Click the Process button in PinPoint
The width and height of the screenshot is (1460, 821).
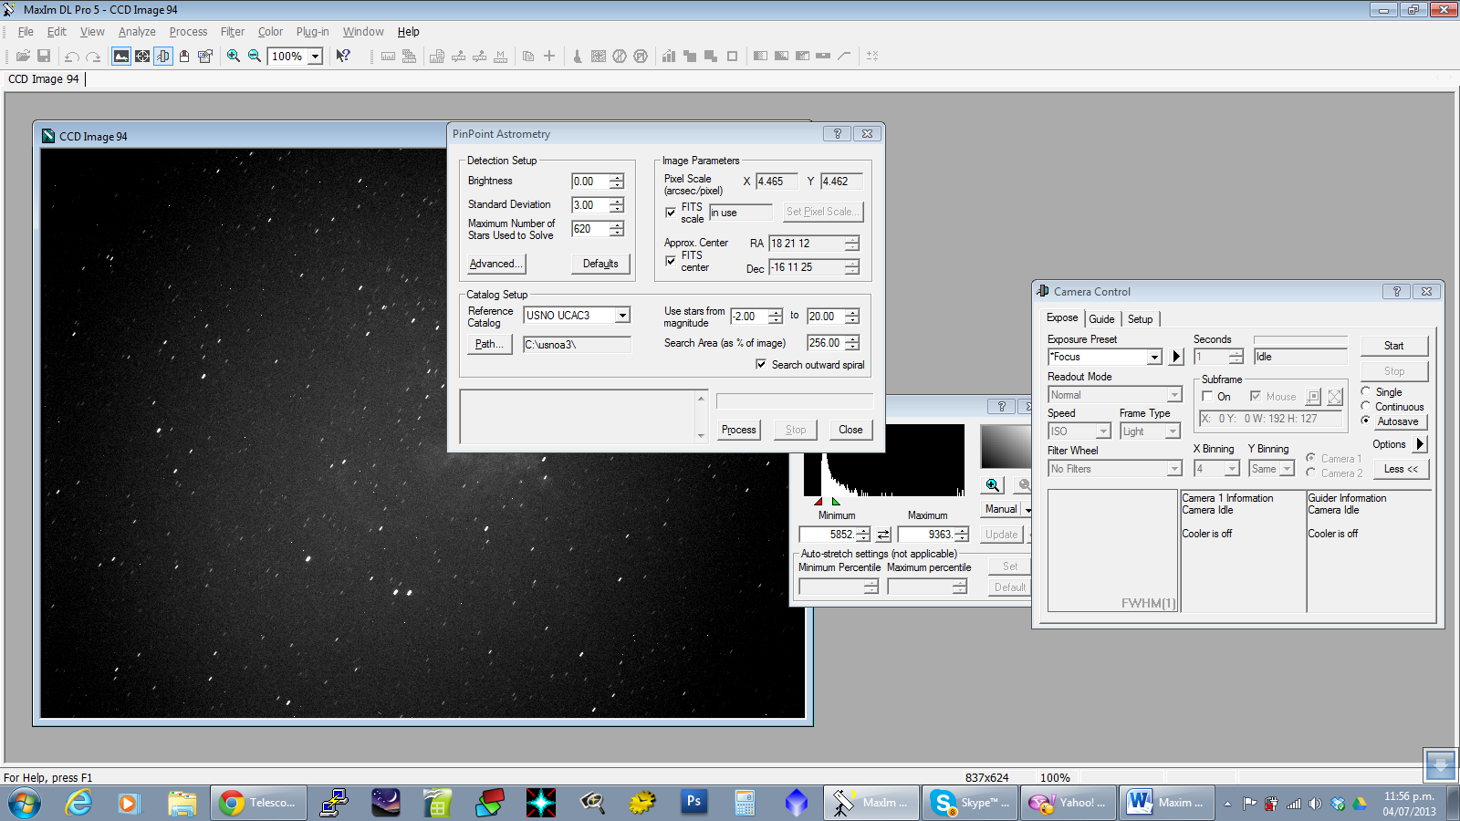point(739,430)
